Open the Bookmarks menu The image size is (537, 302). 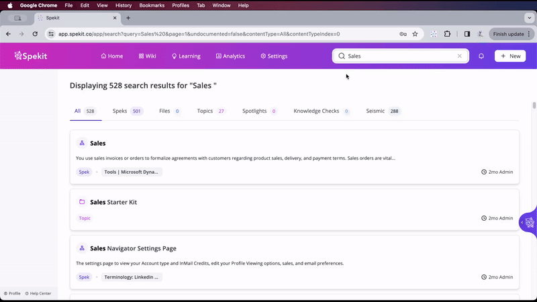click(152, 5)
